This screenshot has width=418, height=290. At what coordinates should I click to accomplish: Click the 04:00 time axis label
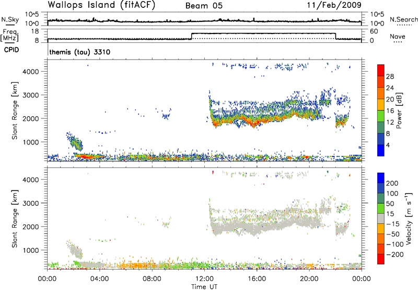(100, 279)
